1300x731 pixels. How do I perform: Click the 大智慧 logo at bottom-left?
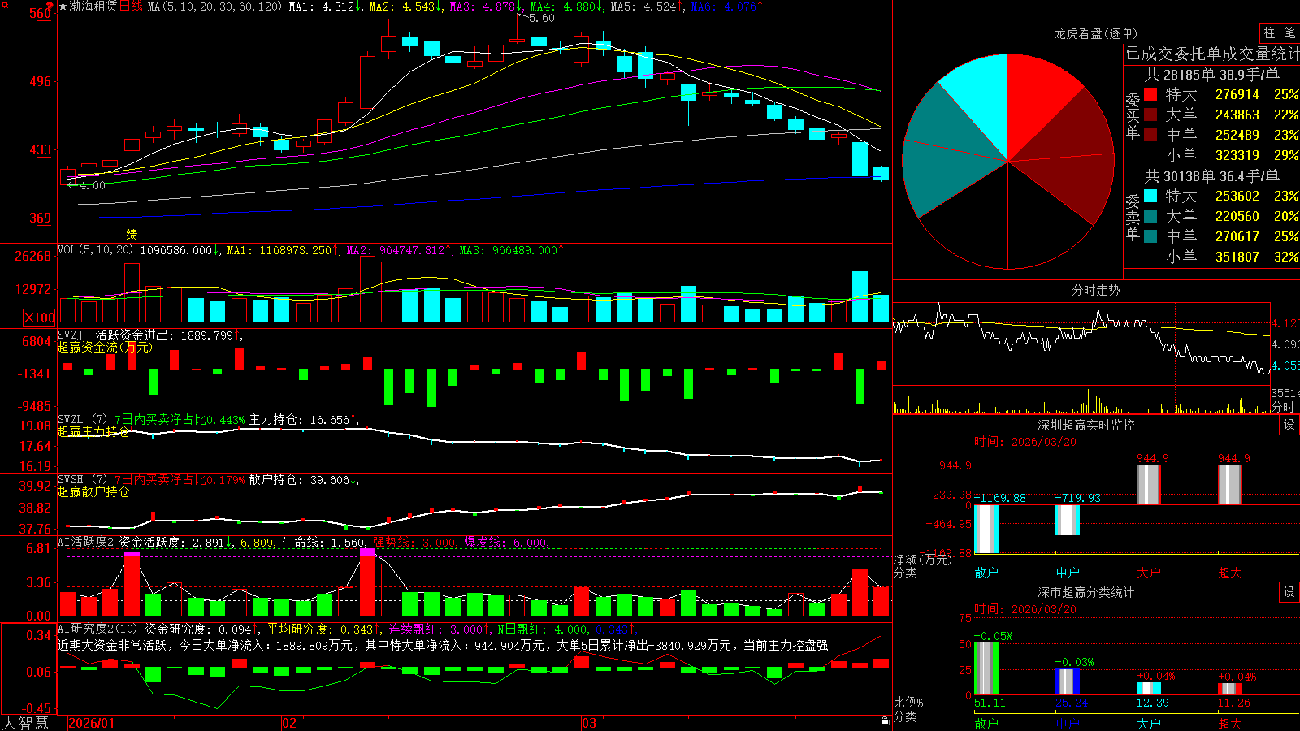tap(25, 723)
